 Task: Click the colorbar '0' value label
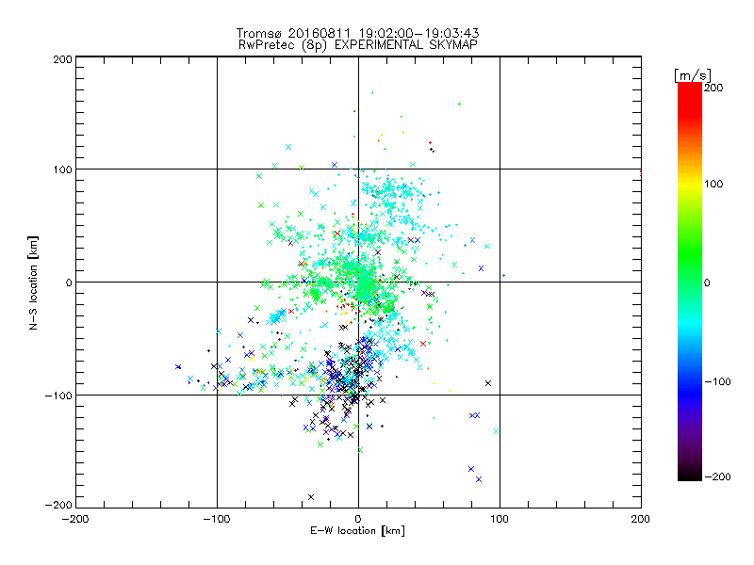(707, 283)
